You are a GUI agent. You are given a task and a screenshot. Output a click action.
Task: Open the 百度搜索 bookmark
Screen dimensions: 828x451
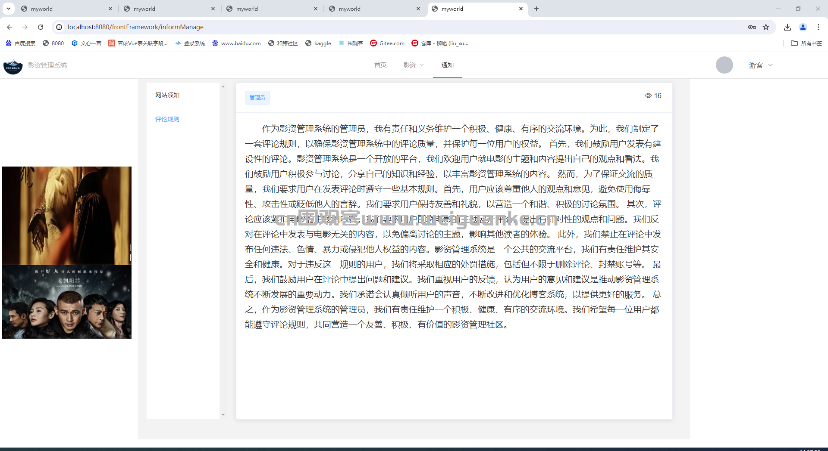click(20, 43)
